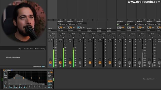Screen dimensions: 161x90
Task: Click track 2 Send A knob
Action: point(60,35)
